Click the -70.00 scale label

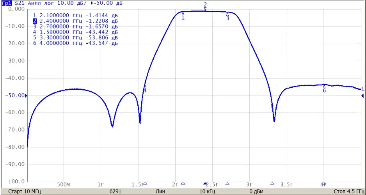(x=15, y=130)
